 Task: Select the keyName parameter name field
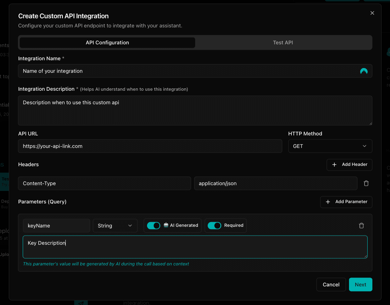tap(56, 225)
